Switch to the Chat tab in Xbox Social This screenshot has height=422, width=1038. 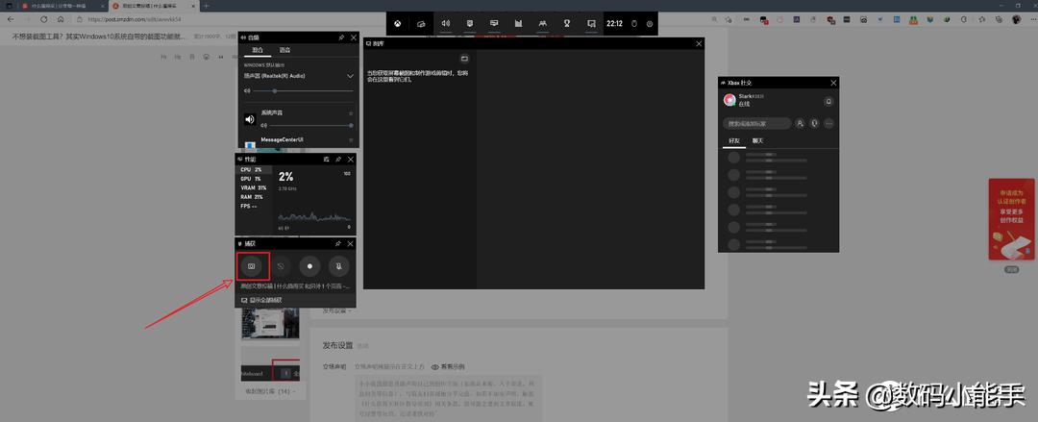pos(758,141)
